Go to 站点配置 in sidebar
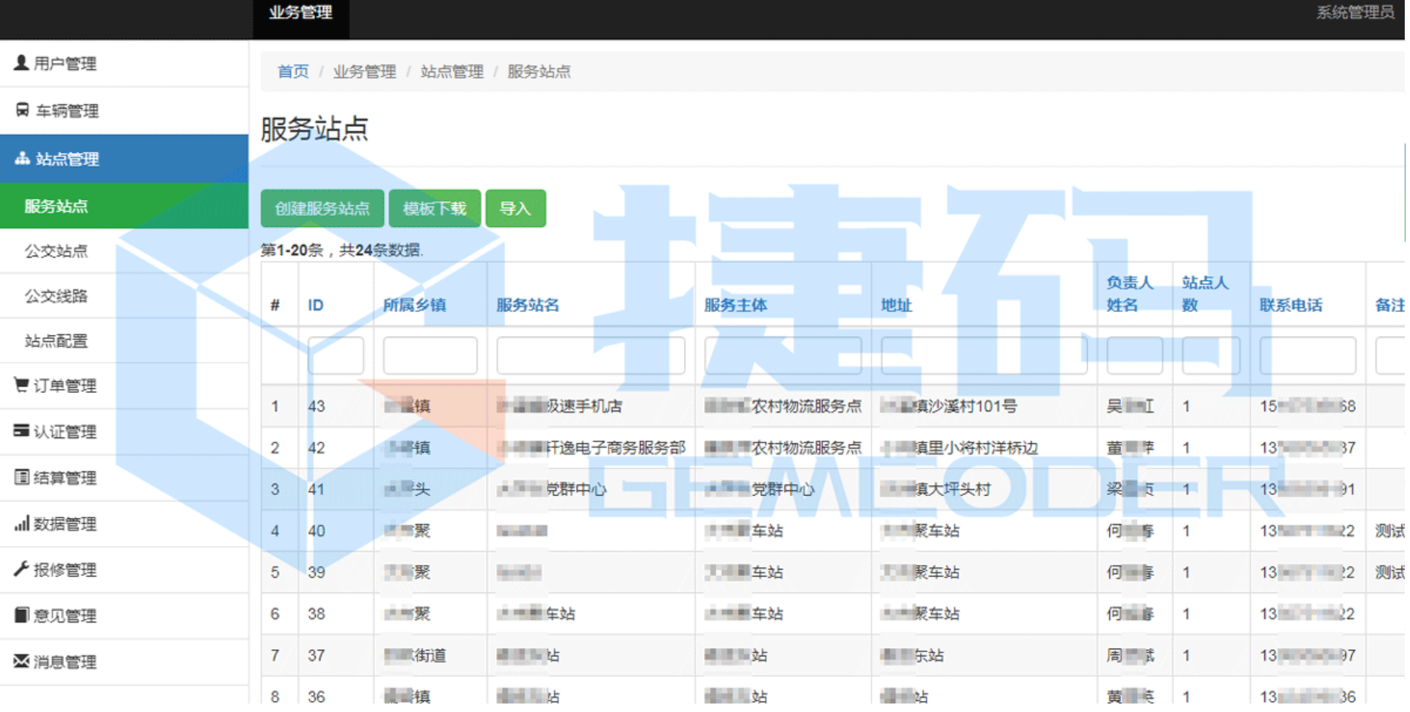This screenshot has width=1410, height=712. point(56,341)
